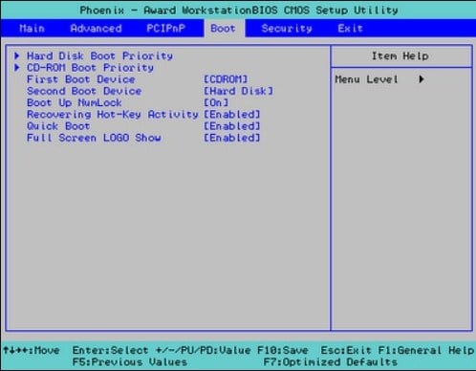This screenshot has height=371, width=476.
Task: Switch to the Advanced tab
Action: pyautogui.click(x=96, y=29)
